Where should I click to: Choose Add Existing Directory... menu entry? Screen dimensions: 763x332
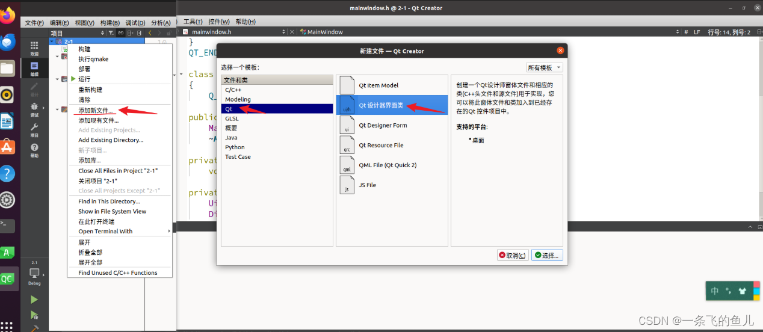(120, 140)
